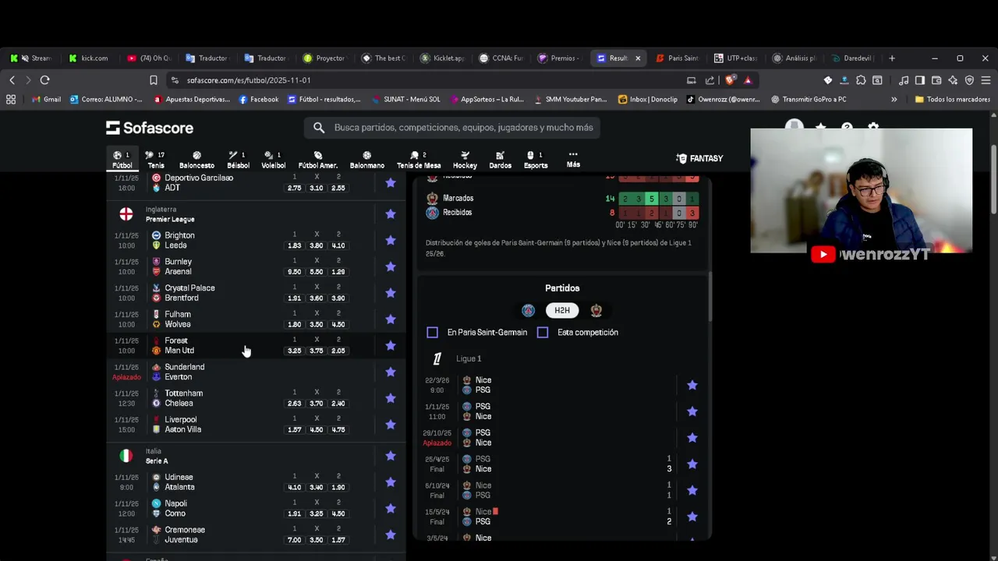Screen dimensions: 998x561
Task: Go back in browser history
Action: (x=12, y=80)
